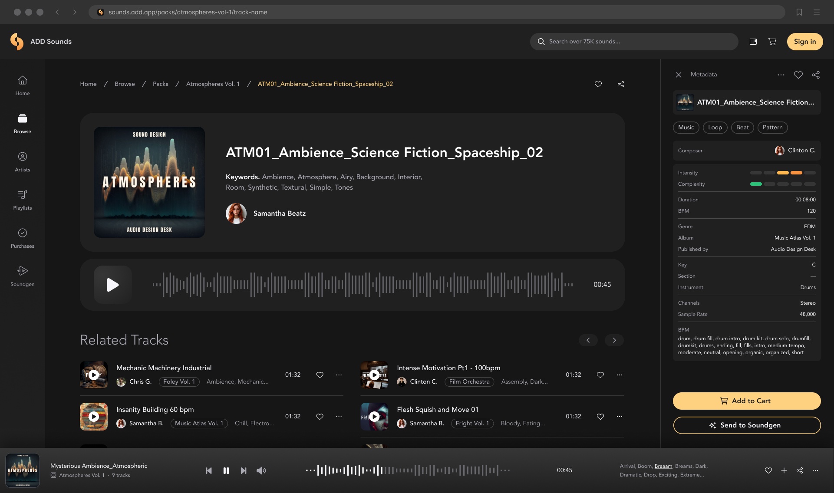
Task: Mute the audio with the volume icon
Action: pos(261,470)
